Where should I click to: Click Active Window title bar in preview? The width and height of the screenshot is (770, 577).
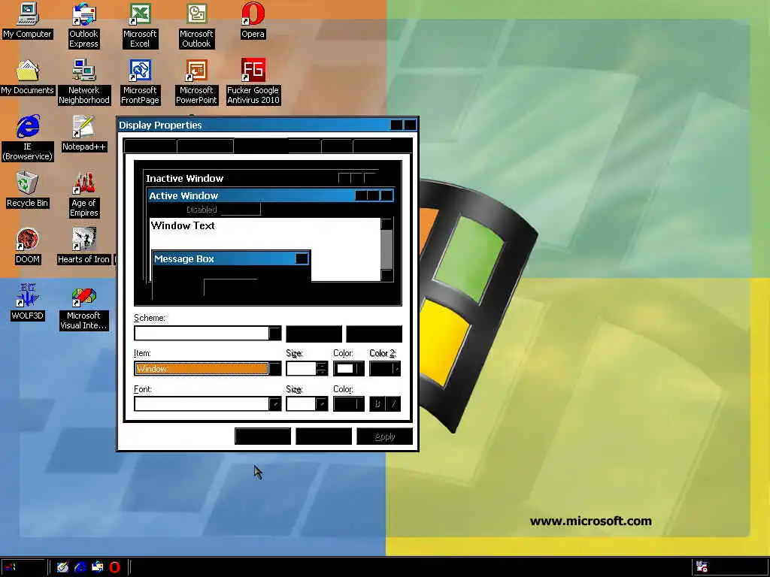point(270,196)
